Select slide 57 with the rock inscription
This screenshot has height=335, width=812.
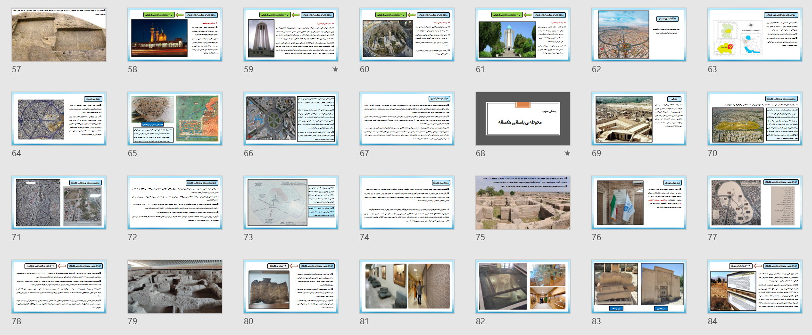click(59, 34)
